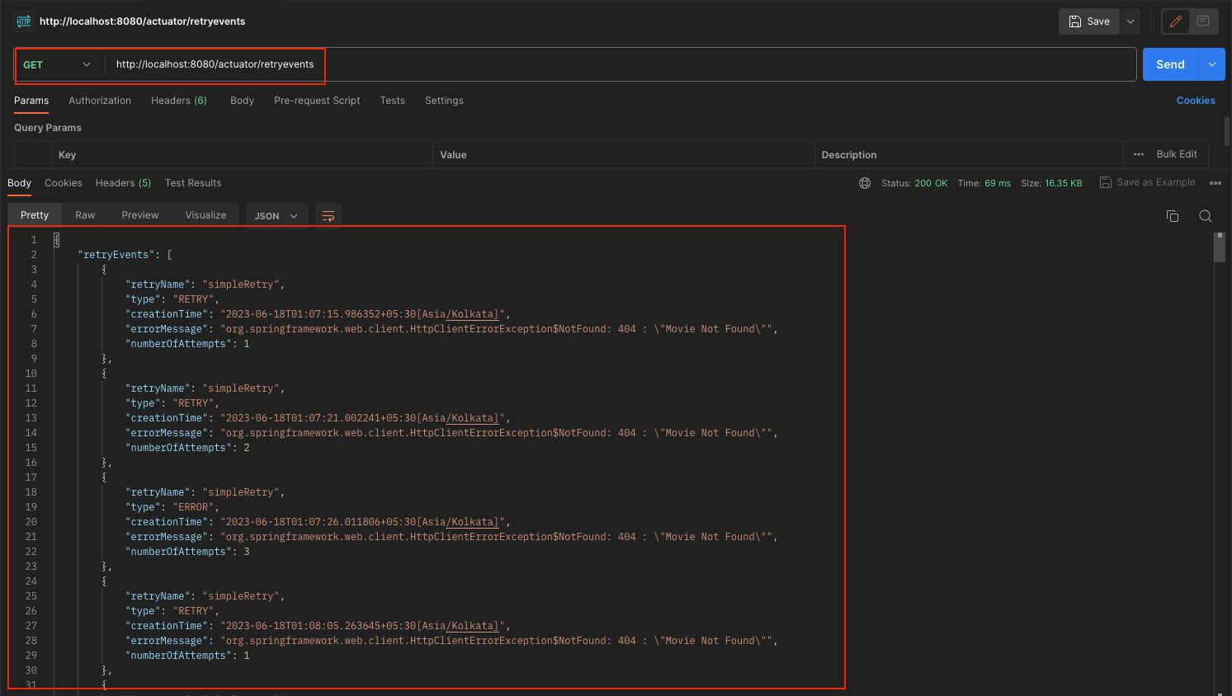This screenshot has width=1232, height=696.
Task: Select the pencil edit icon
Action: coord(1175,21)
